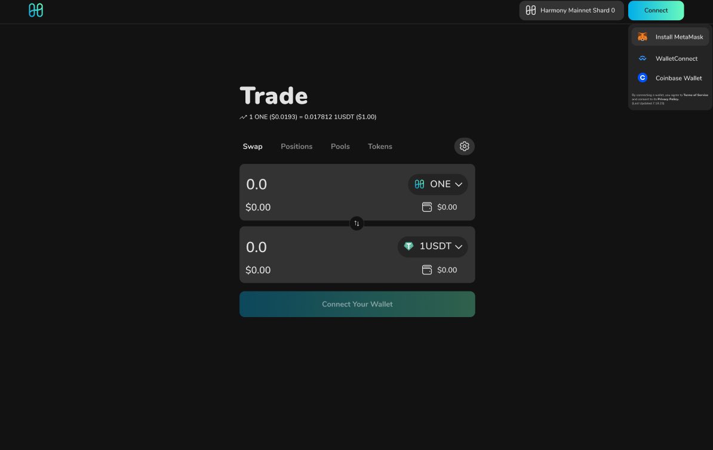This screenshot has width=713, height=450.
Task: Click the price trend chart icon
Action: point(243,117)
